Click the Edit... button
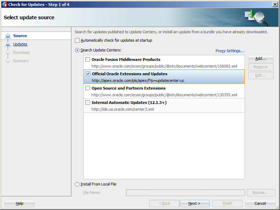The image size is (280, 210). 261,75
